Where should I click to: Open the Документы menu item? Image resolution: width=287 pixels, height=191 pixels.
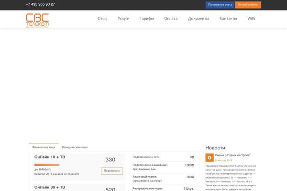[199, 19]
